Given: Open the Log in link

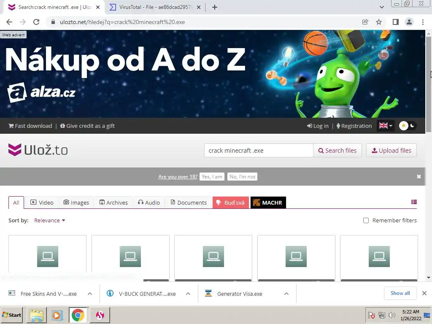Looking at the screenshot, I should 318,126.
